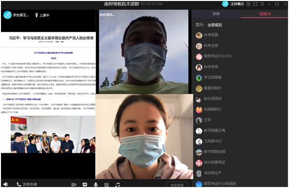Toggle the speaker volume icon
This screenshot has width=289, height=188.
coord(6,184)
